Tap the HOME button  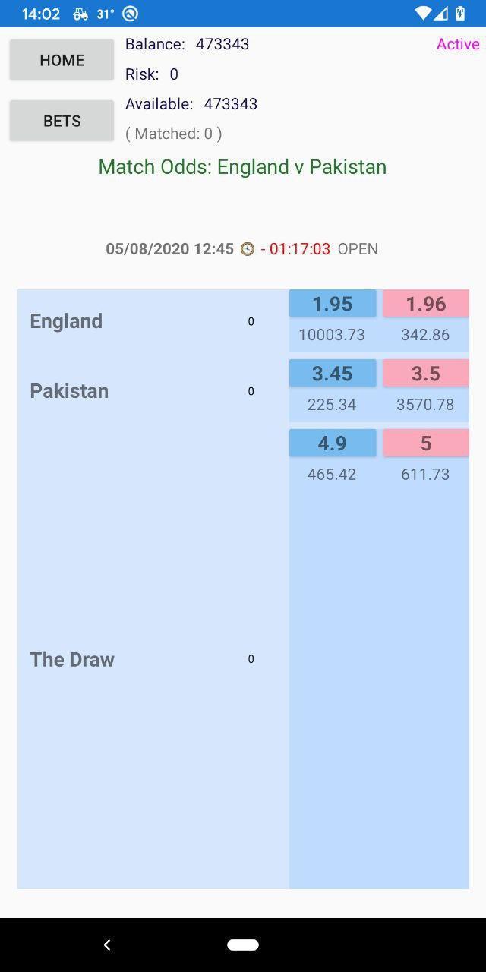(62, 60)
